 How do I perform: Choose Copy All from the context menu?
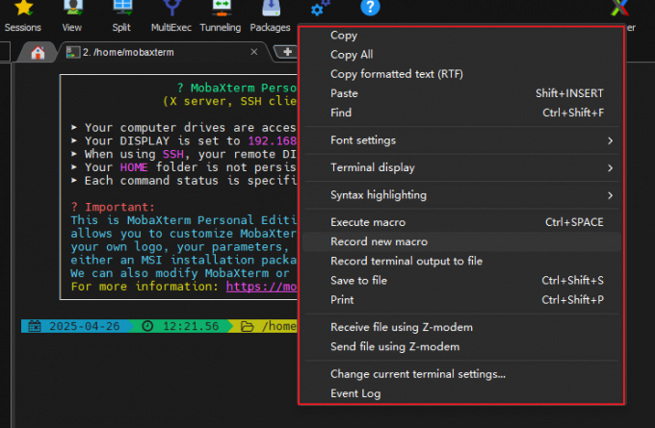[x=461, y=55]
